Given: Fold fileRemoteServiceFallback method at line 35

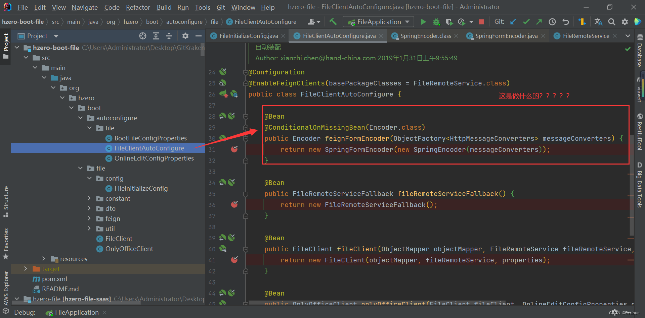Looking at the screenshot, I should coord(246,194).
